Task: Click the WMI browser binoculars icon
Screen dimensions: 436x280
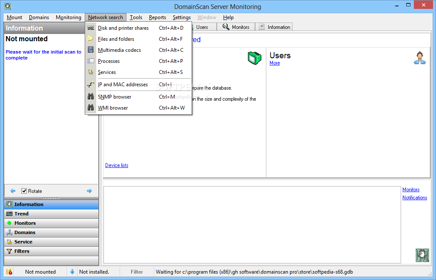Action: click(91, 107)
